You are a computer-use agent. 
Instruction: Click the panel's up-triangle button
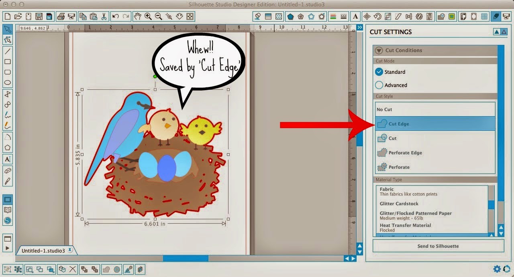pos(497,32)
